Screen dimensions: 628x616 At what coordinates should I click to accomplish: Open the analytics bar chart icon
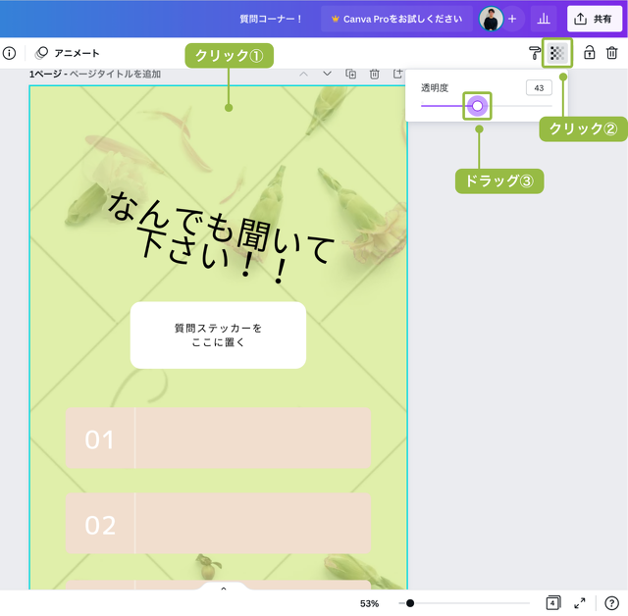click(543, 19)
